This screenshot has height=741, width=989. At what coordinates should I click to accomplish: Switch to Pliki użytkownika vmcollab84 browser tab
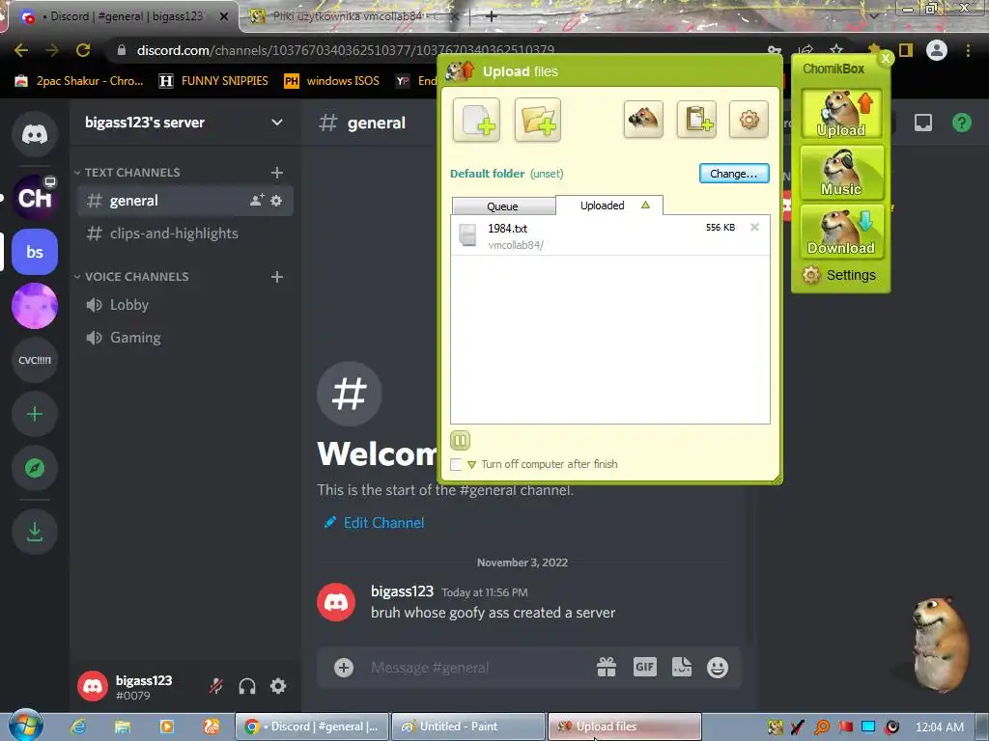(x=355, y=16)
